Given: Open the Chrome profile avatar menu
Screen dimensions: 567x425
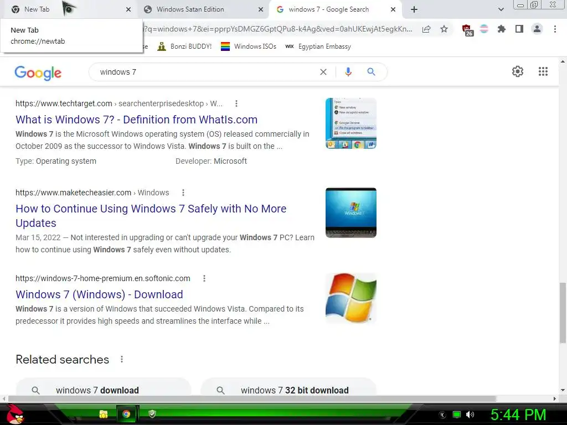Looking at the screenshot, I should pos(537,29).
